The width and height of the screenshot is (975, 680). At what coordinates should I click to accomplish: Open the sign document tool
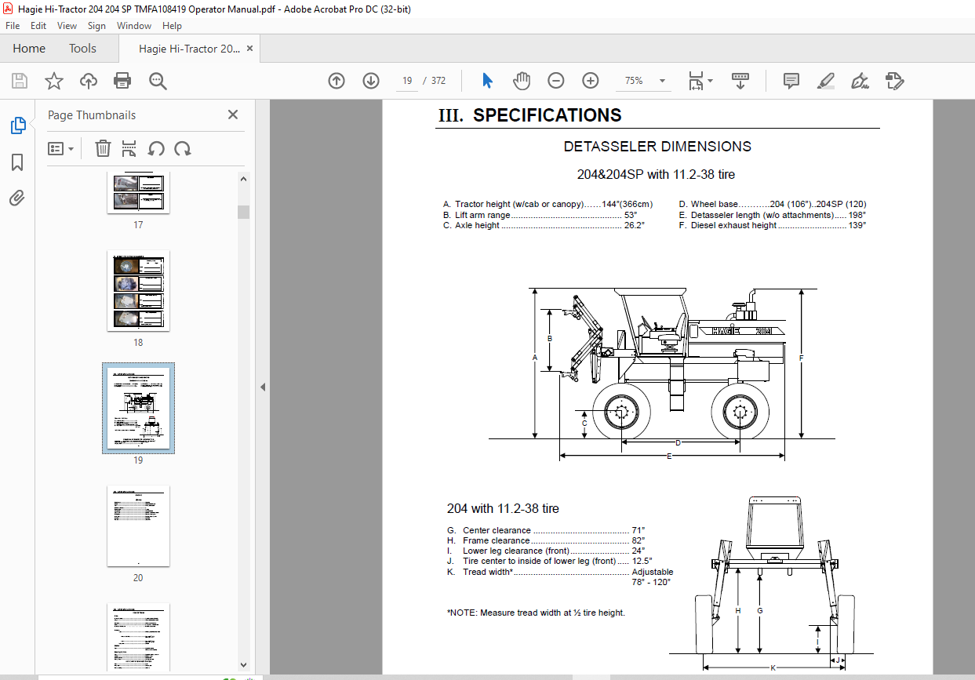[x=860, y=81]
